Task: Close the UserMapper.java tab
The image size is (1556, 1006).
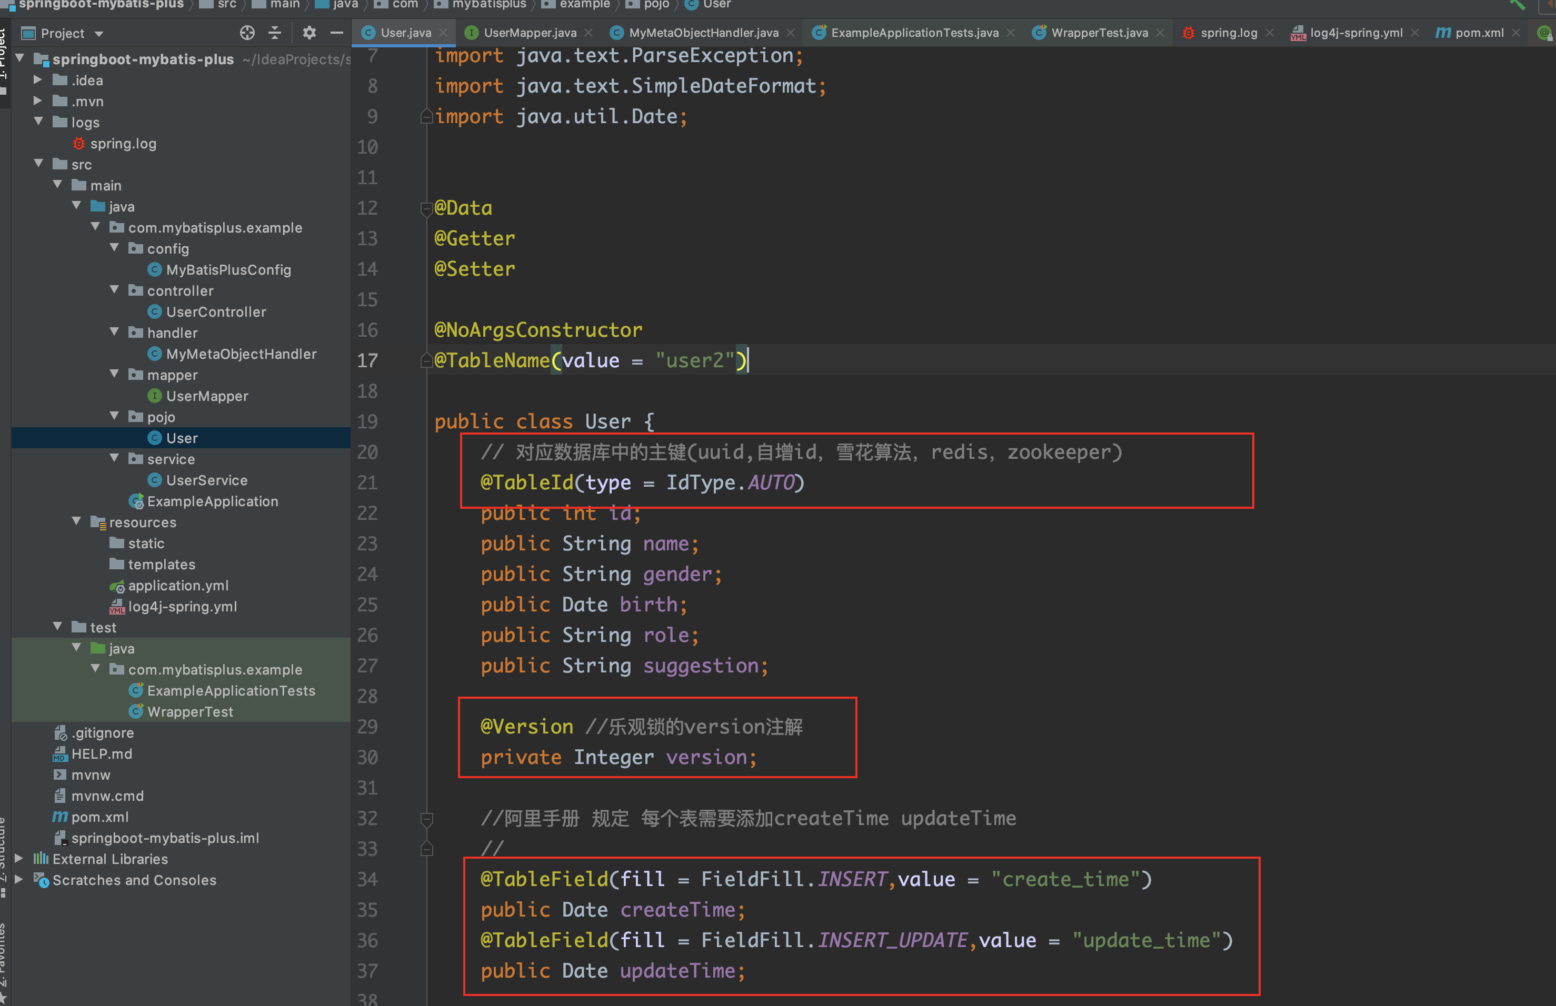Action: click(589, 33)
